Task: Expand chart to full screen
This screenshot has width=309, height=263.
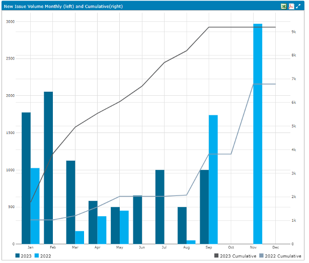Action: tap(298, 6)
